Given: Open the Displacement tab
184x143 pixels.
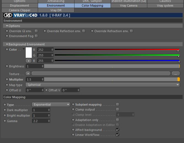Looking at the screenshot, I should (20, 5).
